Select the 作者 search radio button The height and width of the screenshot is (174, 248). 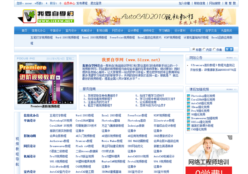click(214, 50)
